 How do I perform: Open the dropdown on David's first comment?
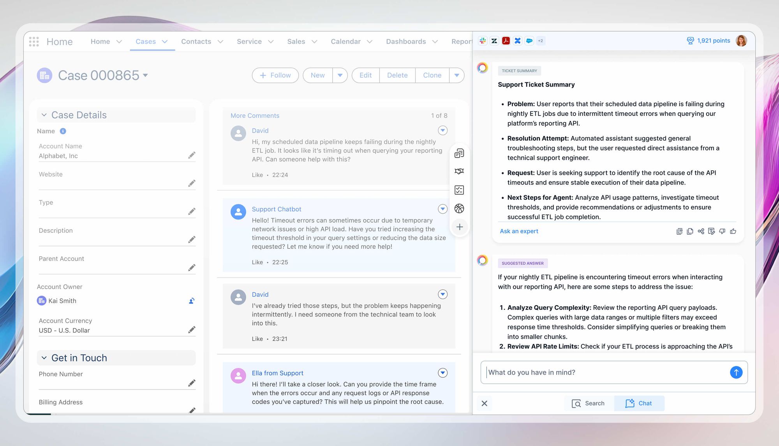[442, 130]
